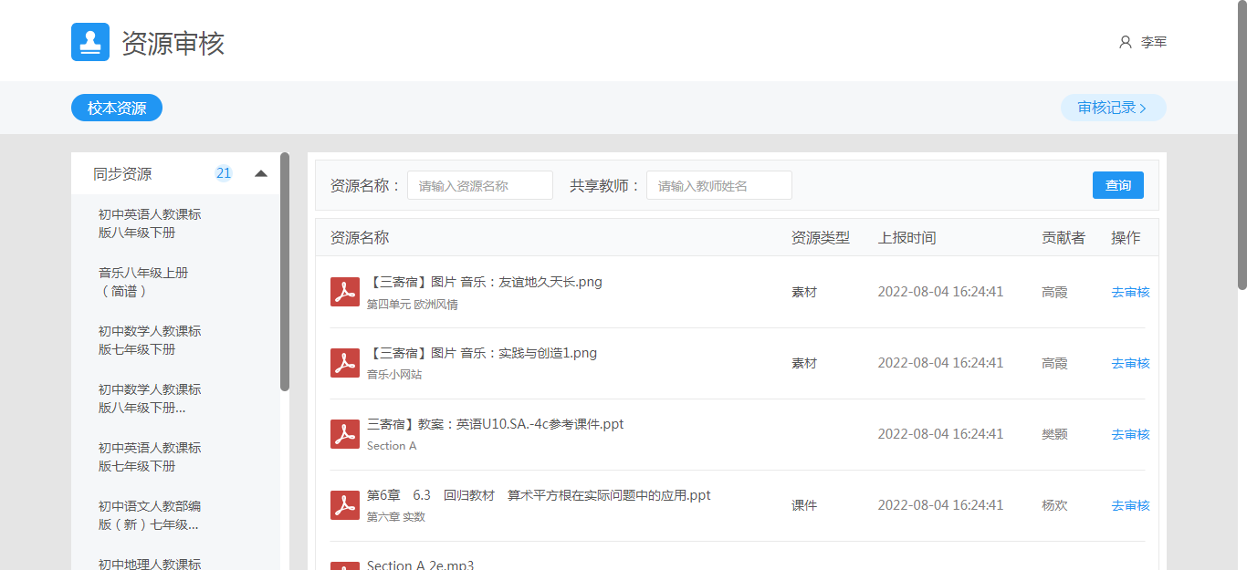This screenshot has width=1247, height=570.
Task: Click the sidebar list vertical scrollbar
Action: click(285, 274)
